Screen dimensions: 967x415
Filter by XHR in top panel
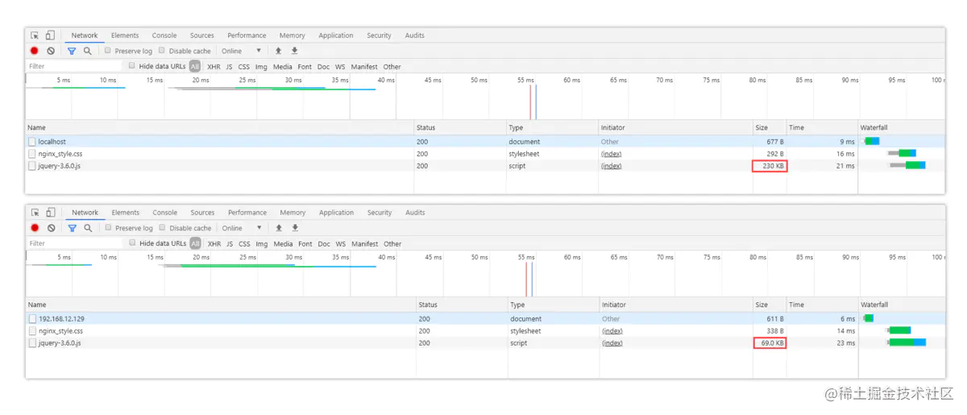pyautogui.click(x=214, y=67)
